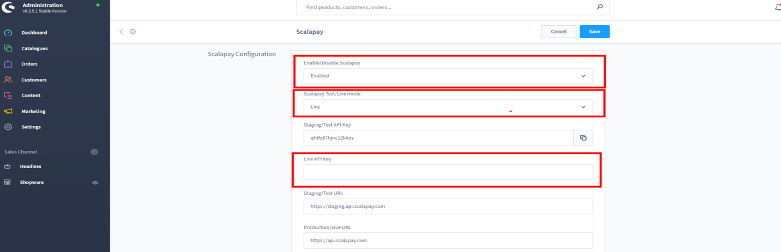Go back using the left chevron
The image size is (781, 252).
coord(121,32)
